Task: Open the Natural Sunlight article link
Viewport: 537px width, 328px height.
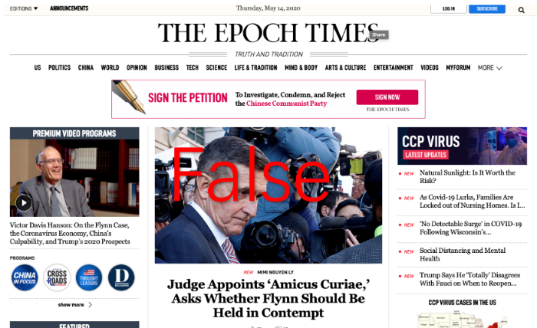Action: (x=467, y=176)
